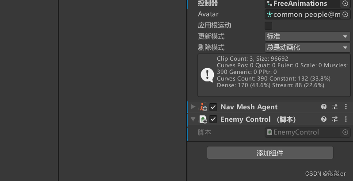Open Enemy Control preset settings

tap(335, 119)
